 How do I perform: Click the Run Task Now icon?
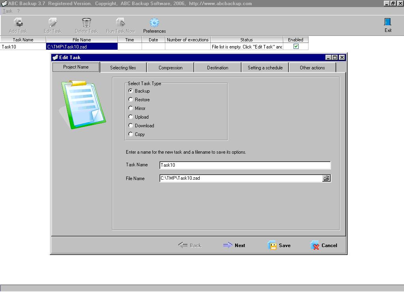(120, 22)
